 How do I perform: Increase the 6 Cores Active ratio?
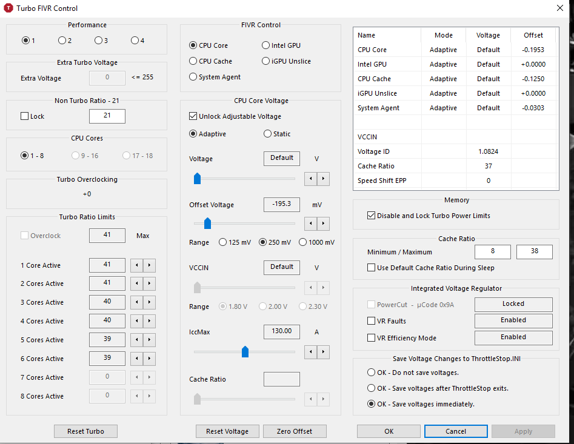click(x=149, y=359)
